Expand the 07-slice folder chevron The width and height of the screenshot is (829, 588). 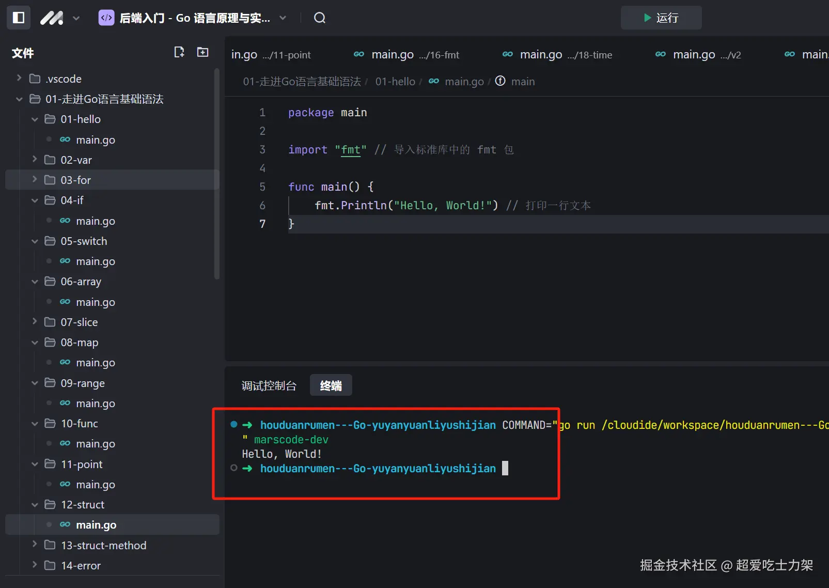(x=35, y=321)
